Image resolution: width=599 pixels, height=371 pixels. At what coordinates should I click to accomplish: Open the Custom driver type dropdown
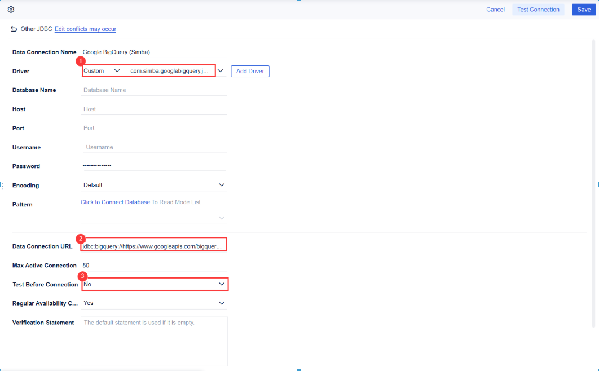(x=102, y=71)
